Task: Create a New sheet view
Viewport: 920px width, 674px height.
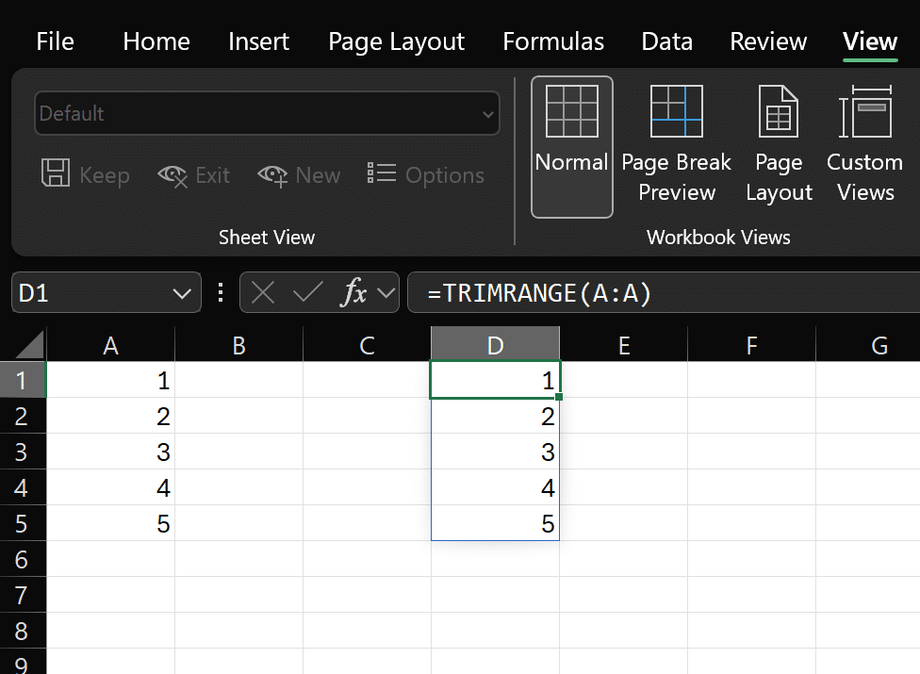Action: pyautogui.click(x=299, y=175)
